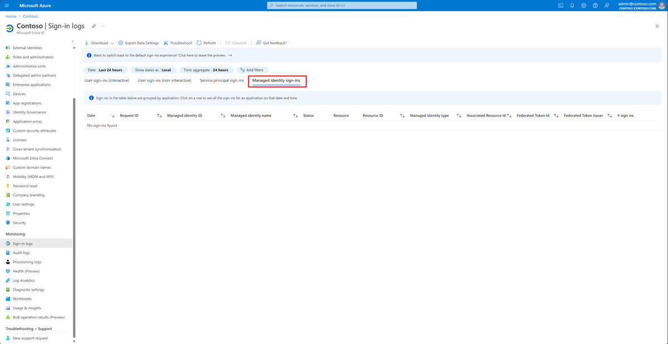Sort by Request ID using arrows

pyautogui.click(x=159, y=116)
